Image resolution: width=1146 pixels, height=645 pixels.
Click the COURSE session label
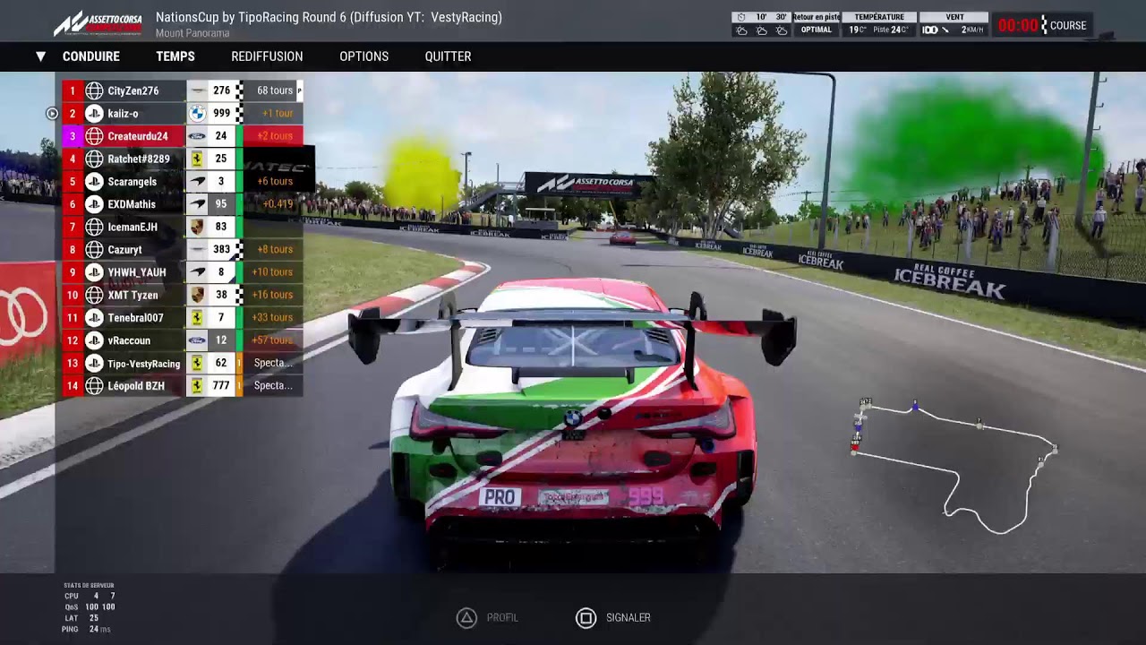[1068, 25]
